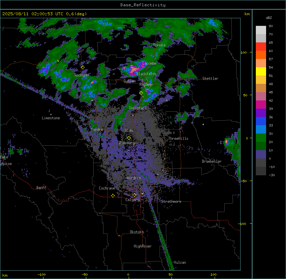The image size is (286, 279).
Task: Click the yellow diamond marker above Calgary
Action: (x=134, y=195)
